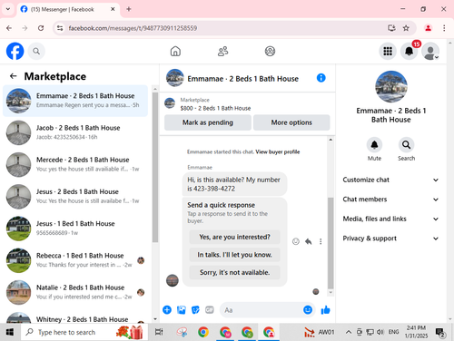Open Facebook search magnifier icon

36,51
